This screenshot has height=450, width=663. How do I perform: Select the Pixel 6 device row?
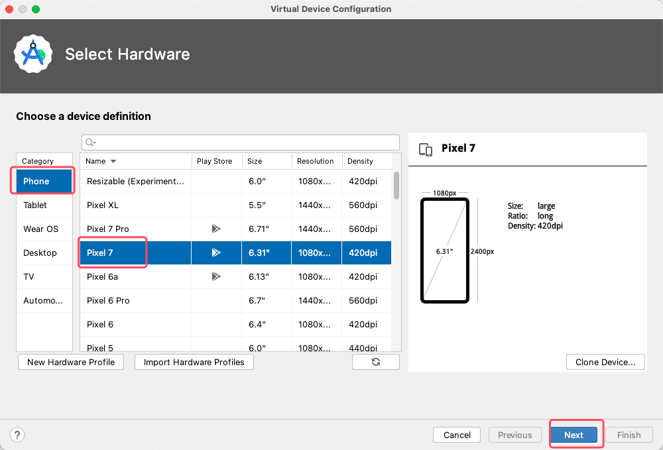pos(236,325)
